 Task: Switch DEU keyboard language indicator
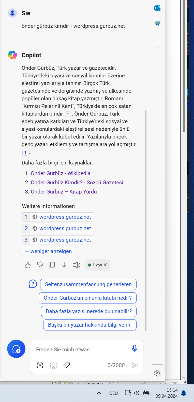(x=113, y=393)
